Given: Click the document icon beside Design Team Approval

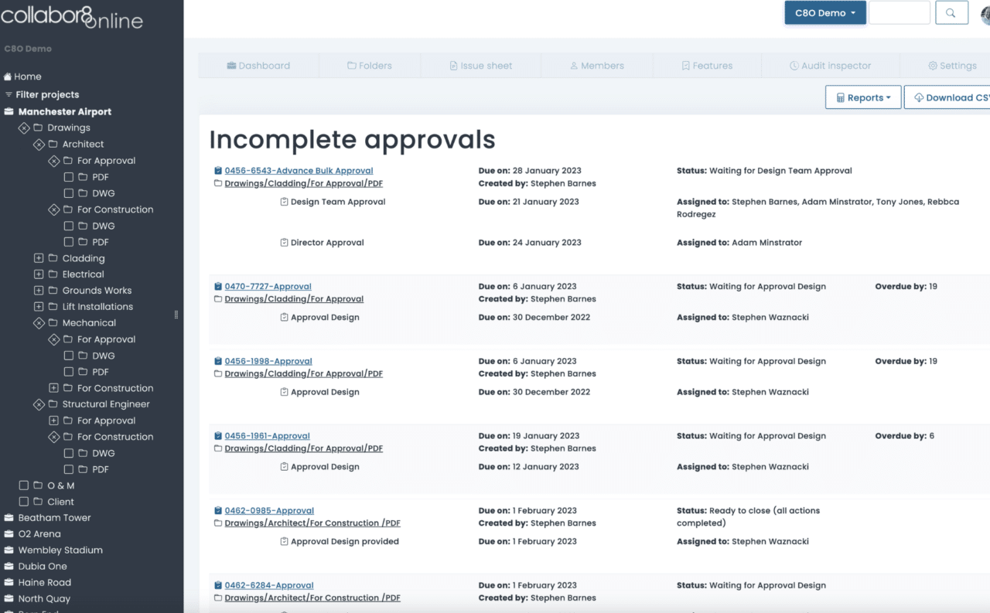Looking at the screenshot, I should [285, 202].
